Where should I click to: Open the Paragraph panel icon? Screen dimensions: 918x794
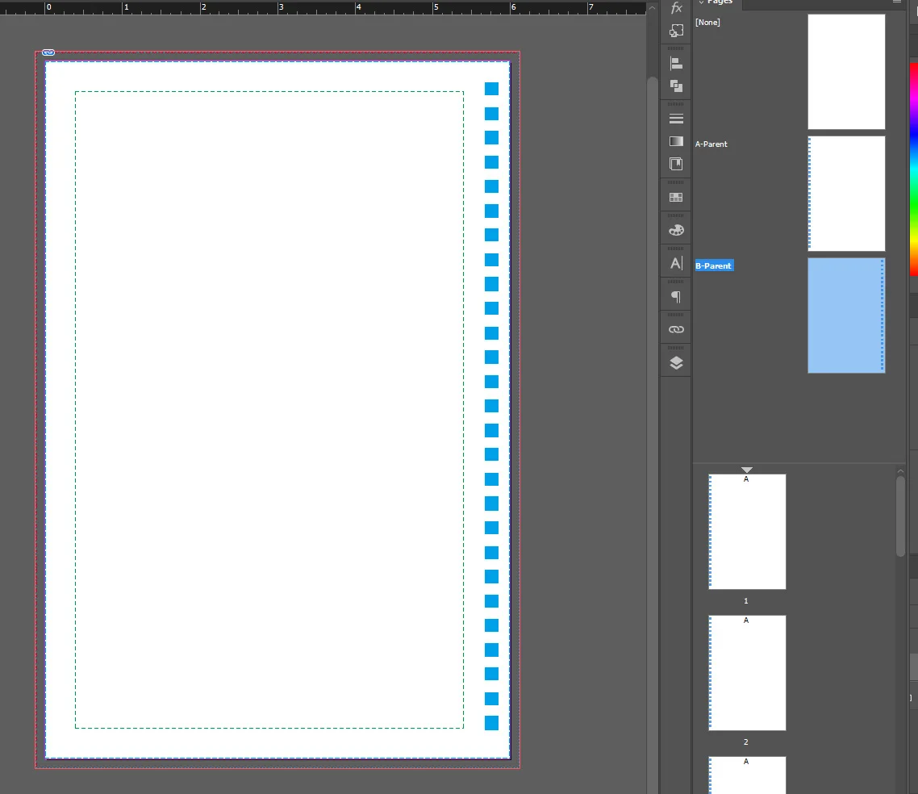[676, 297]
